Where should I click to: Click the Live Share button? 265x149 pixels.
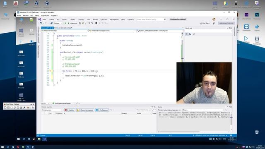[x=205, y=23]
